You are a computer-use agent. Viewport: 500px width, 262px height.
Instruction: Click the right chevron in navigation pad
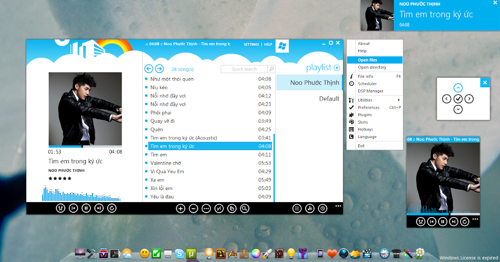click(469, 99)
